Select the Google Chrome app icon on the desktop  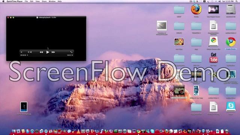tap(231, 42)
